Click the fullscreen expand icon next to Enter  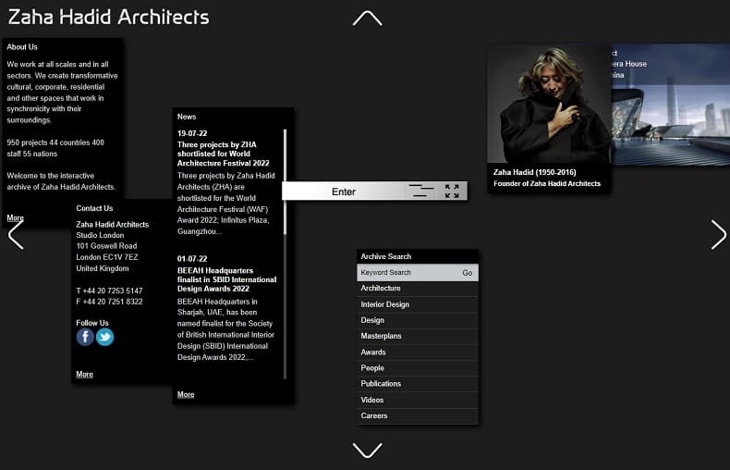[452, 192]
